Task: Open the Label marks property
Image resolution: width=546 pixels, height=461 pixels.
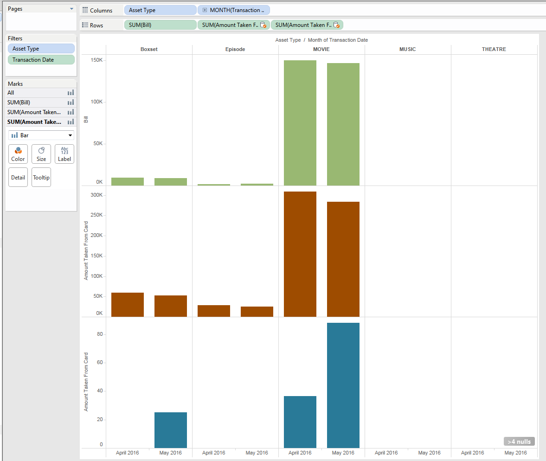Action: point(64,154)
